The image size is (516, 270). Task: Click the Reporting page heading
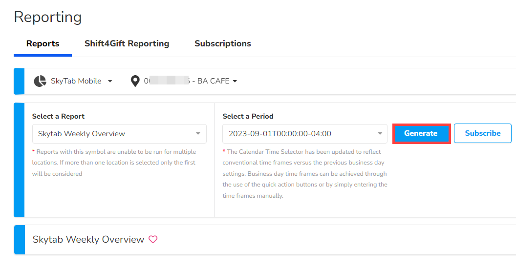(x=47, y=17)
